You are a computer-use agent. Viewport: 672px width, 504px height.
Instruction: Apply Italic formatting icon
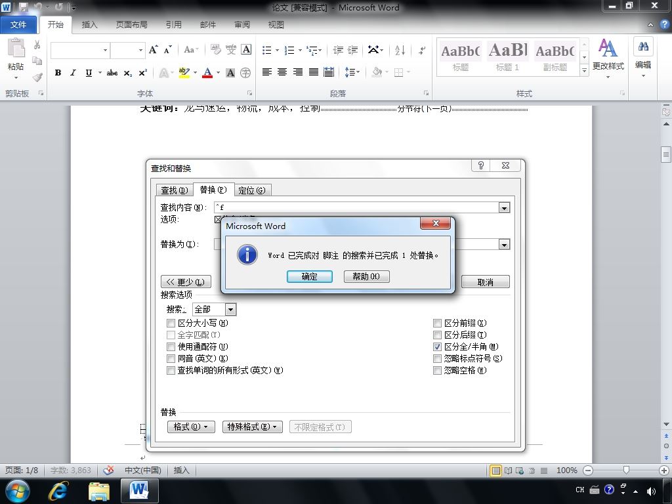click(73, 72)
